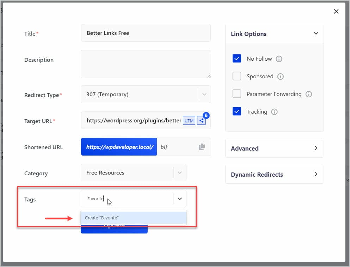Click the Update button

click(114, 229)
